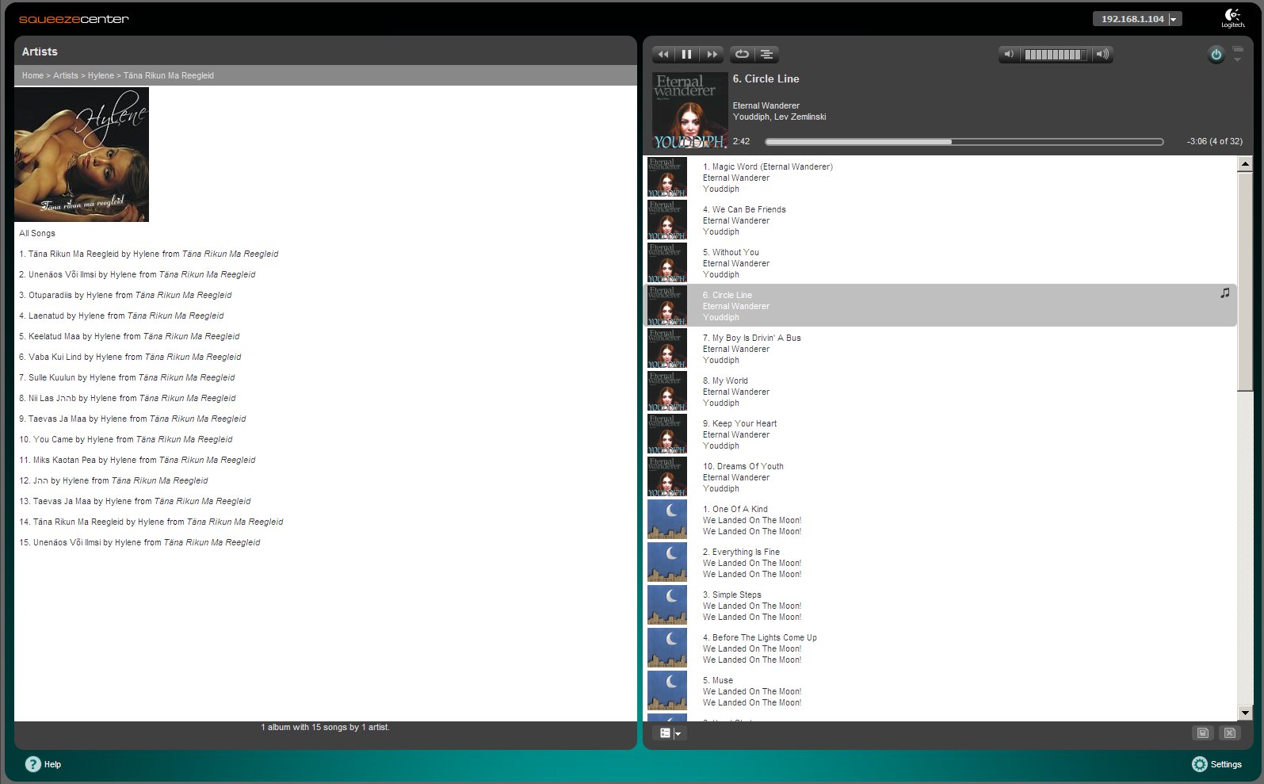Skip back to the previous track

(663, 55)
